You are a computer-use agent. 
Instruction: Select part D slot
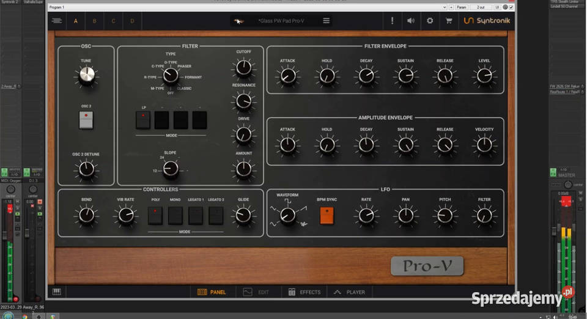point(132,21)
